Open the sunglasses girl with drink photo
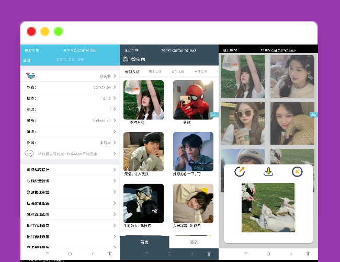 pos(243,123)
